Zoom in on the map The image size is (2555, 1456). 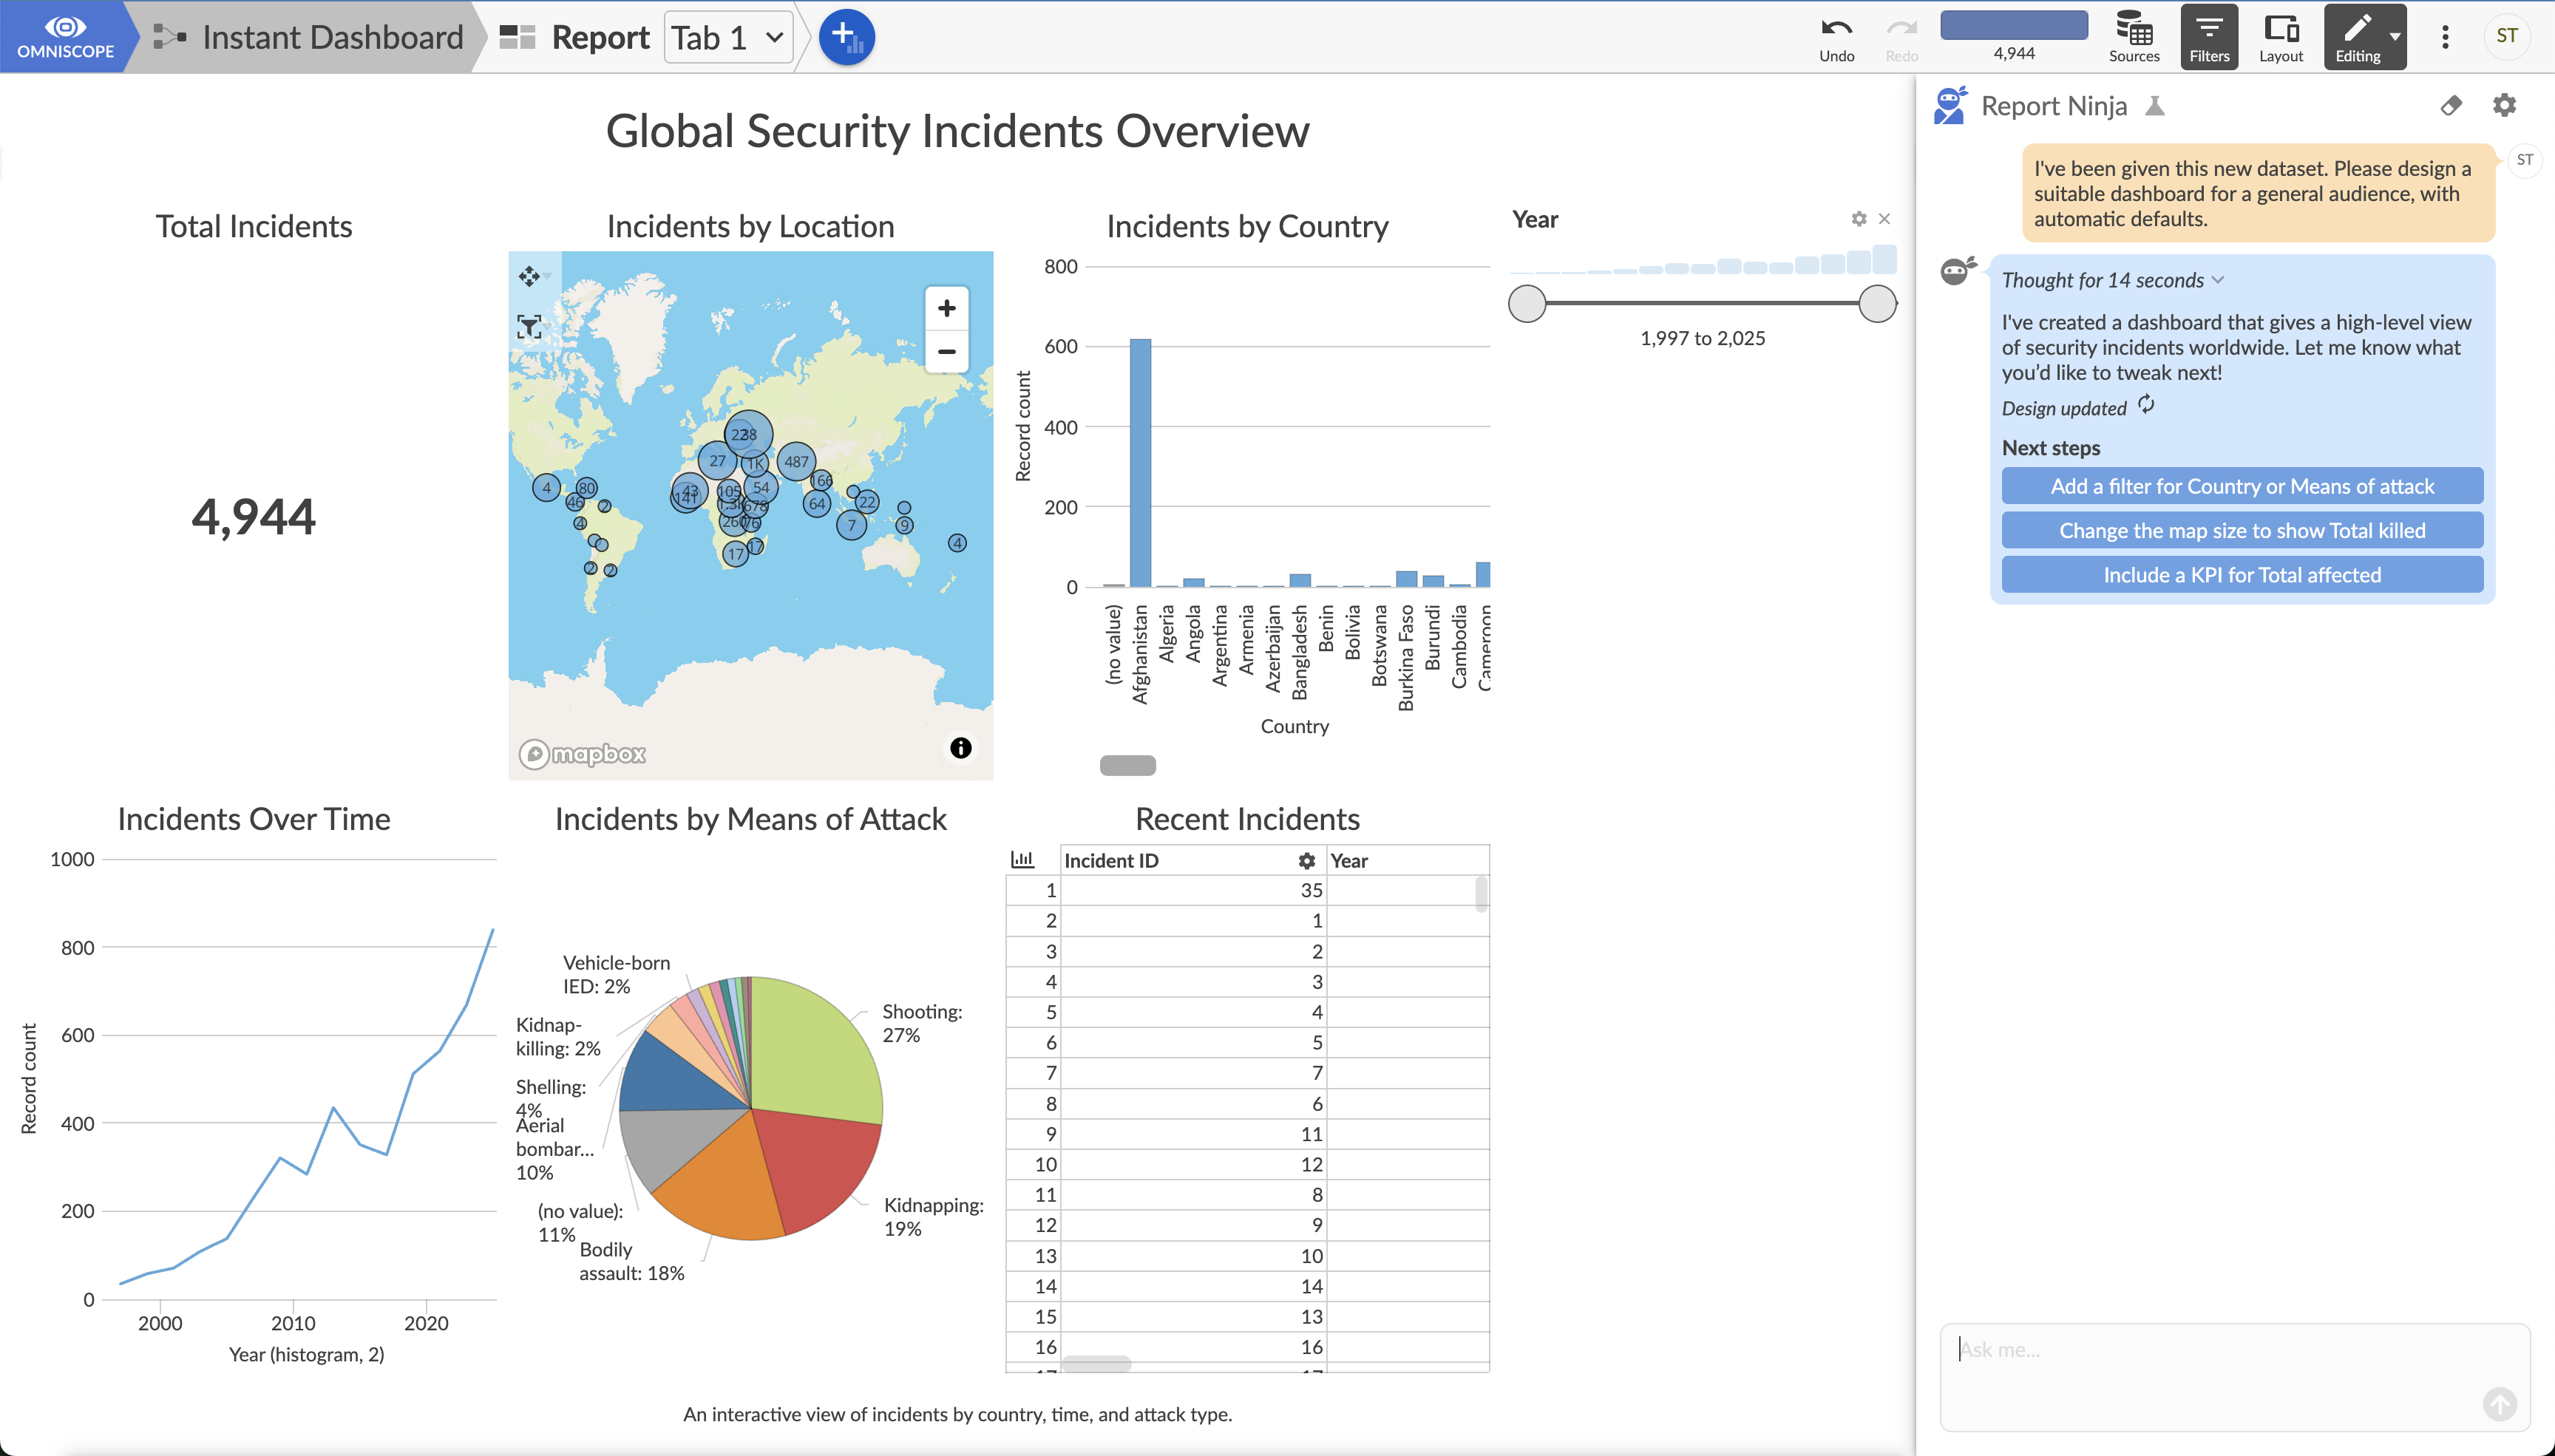coord(946,308)
